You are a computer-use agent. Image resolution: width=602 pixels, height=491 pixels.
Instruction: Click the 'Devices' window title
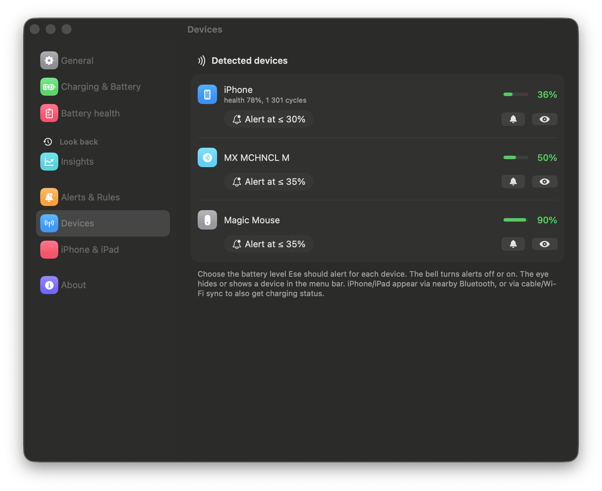pyautogui.click(x=205, y=29)
